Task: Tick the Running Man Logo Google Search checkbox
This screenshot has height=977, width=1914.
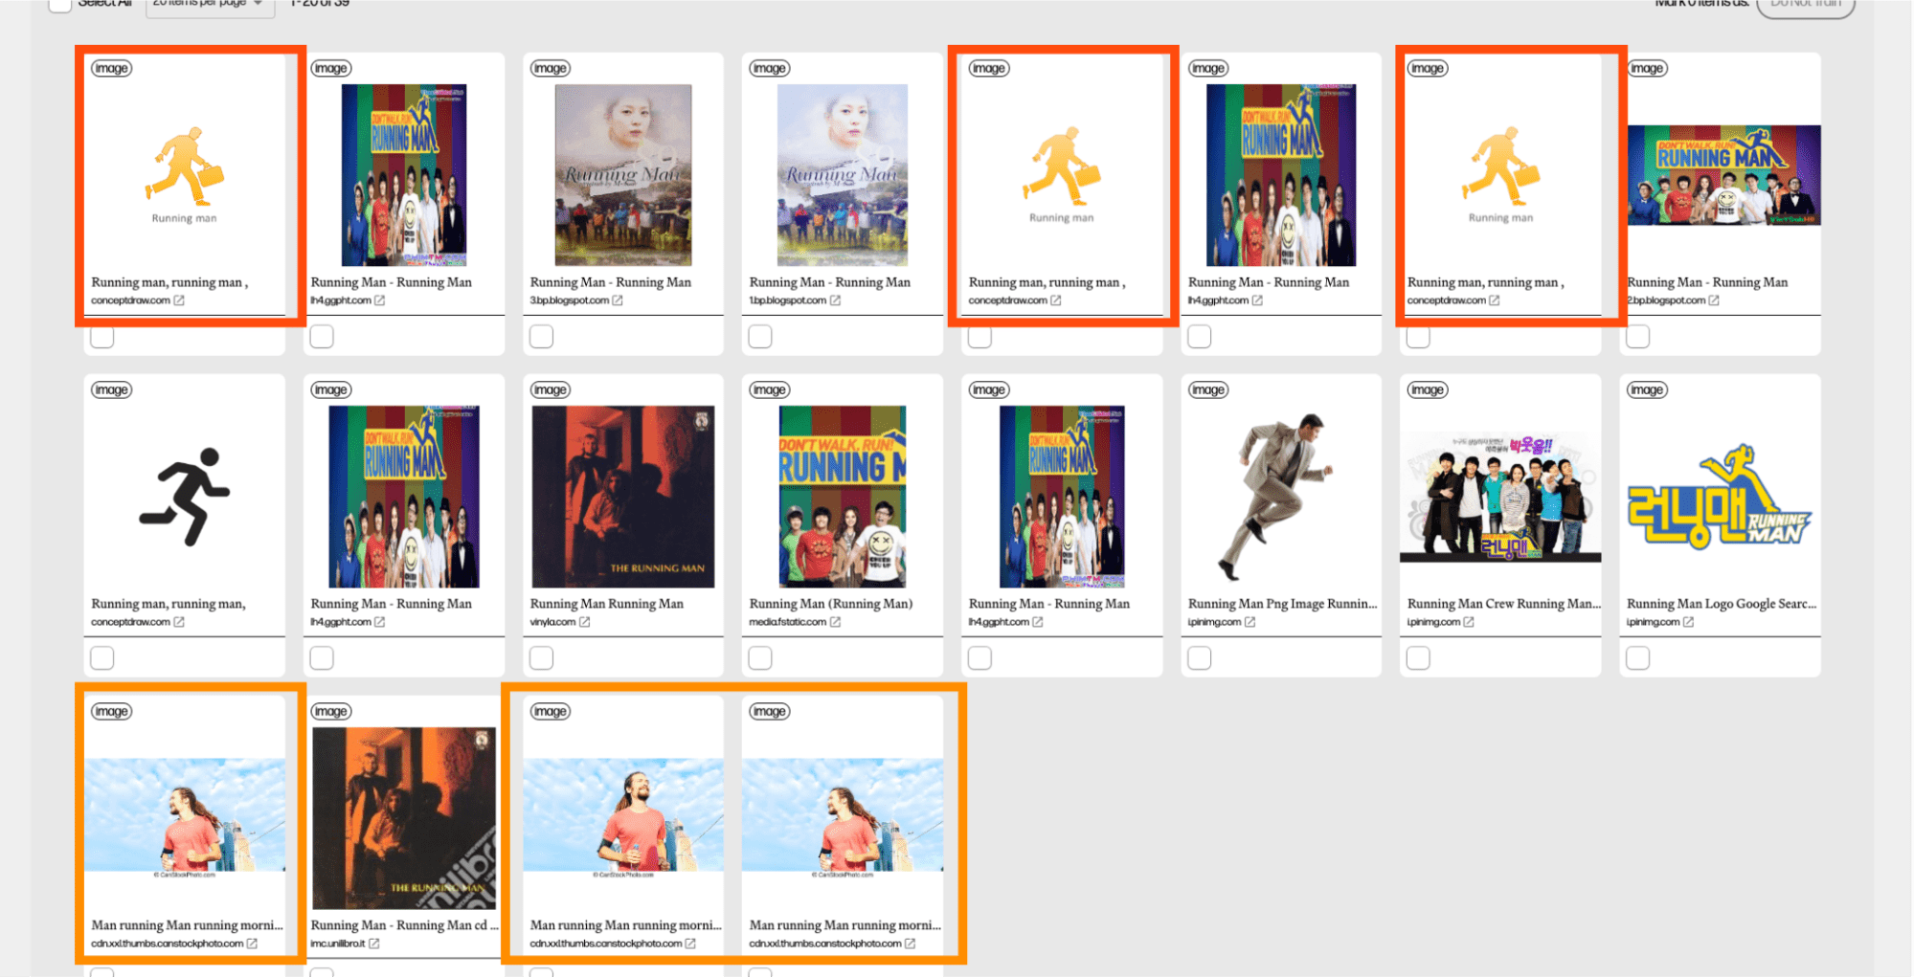Action: coord(1638,658)
